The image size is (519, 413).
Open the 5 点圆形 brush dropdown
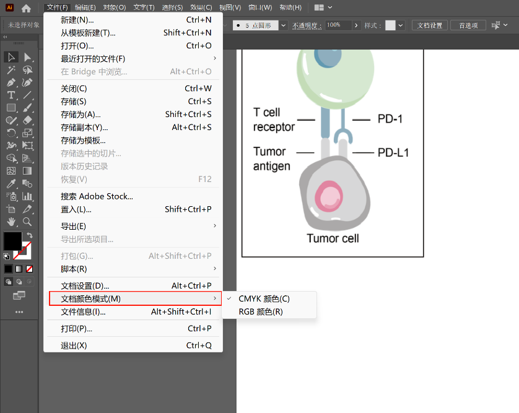point(284,25)
